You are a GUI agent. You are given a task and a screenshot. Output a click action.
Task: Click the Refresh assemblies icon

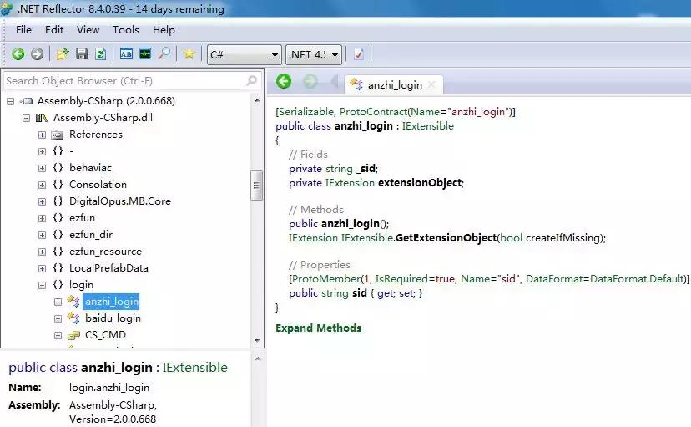tap(100, 54)
